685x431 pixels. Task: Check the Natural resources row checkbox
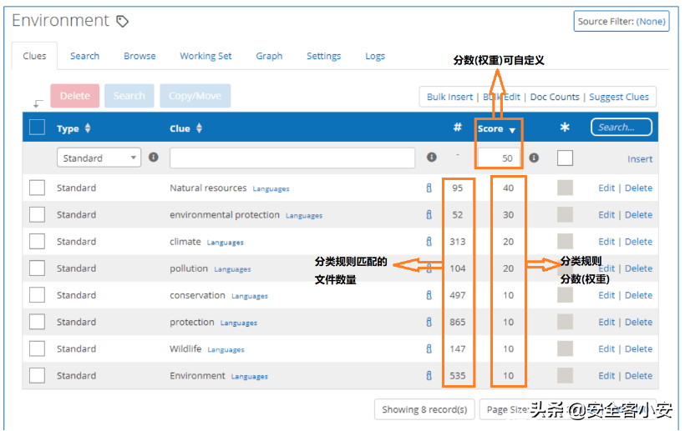pos(37,188)
